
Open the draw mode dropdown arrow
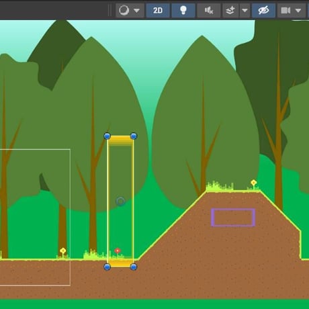pyautogui.click(x=136, y=11)
